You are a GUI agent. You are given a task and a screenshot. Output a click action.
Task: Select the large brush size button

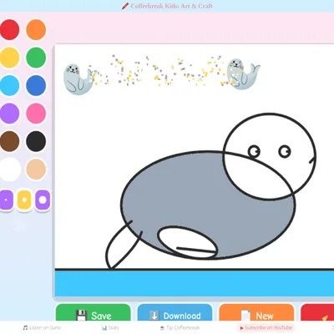click(43, 200)
